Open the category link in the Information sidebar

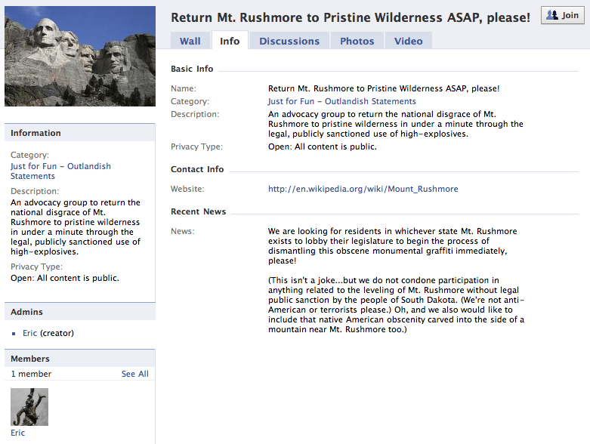60,171
